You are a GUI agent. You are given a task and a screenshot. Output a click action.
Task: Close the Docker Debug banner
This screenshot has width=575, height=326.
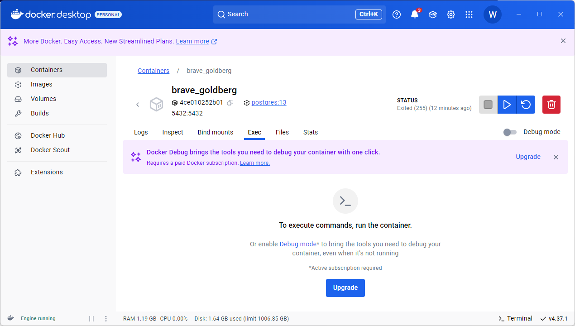[556, 157]
